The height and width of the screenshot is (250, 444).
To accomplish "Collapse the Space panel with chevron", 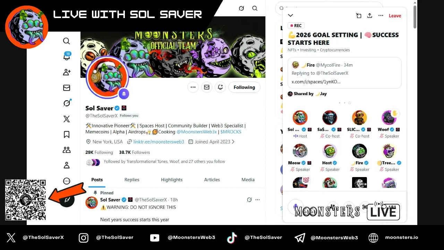I will click(x=291, y=16).
